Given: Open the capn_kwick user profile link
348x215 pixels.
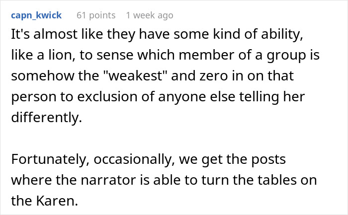Looking at the screenshot, I should click(x=36, y=15).
